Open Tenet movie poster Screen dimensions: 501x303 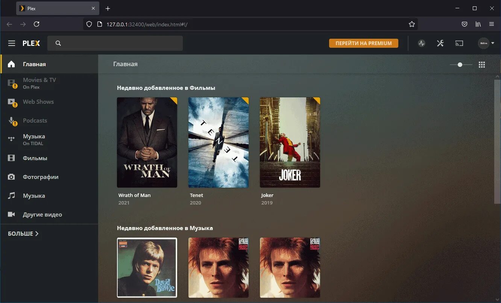(219, 142)
